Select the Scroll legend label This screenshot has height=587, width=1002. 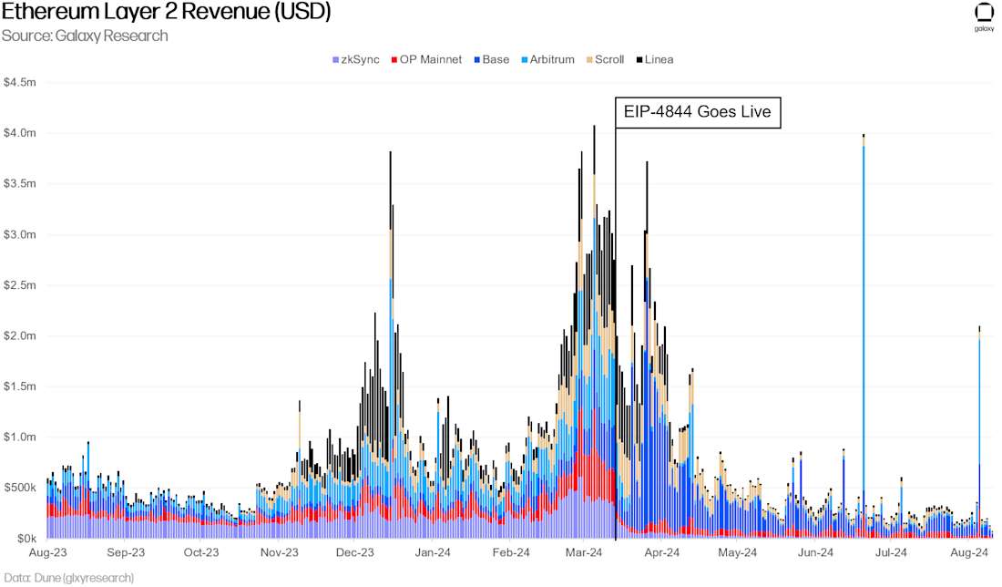click(x=609, y=59)
